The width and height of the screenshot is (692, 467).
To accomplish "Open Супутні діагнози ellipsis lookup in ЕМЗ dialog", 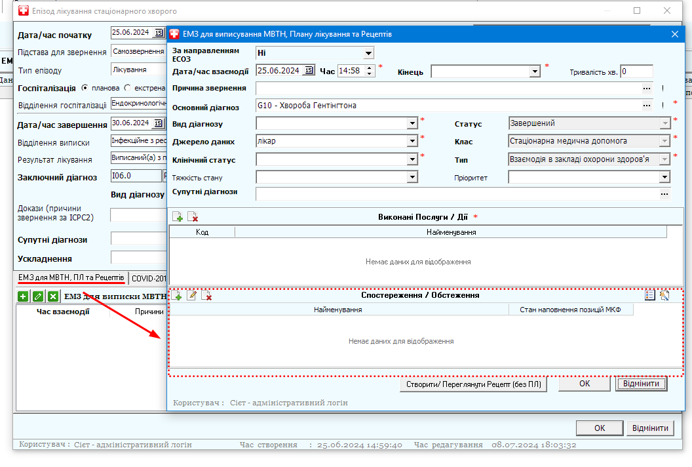I will 664,194.
